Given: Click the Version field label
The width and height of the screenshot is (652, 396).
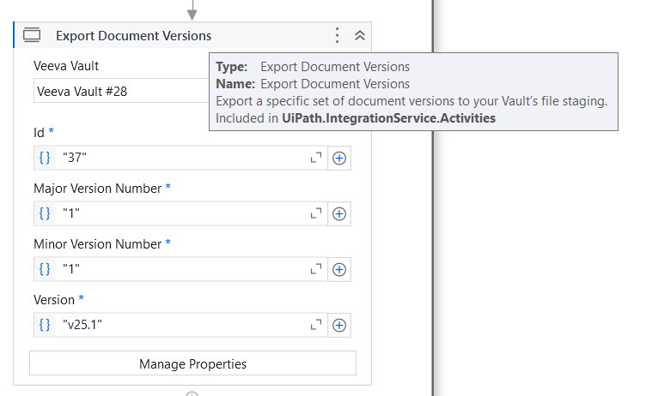Looking at the screenshot, I should 54,300.
